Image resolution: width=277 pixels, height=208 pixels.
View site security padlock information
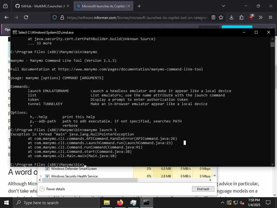tap(62, 17)
